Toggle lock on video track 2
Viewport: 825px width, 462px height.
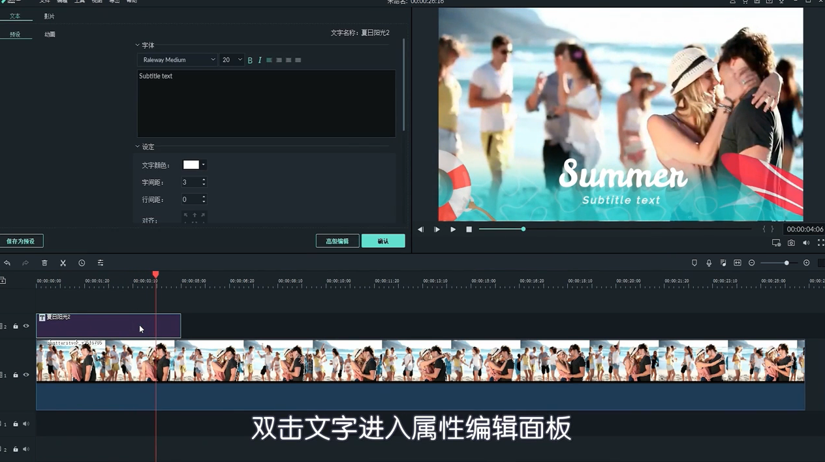(16, 326)
